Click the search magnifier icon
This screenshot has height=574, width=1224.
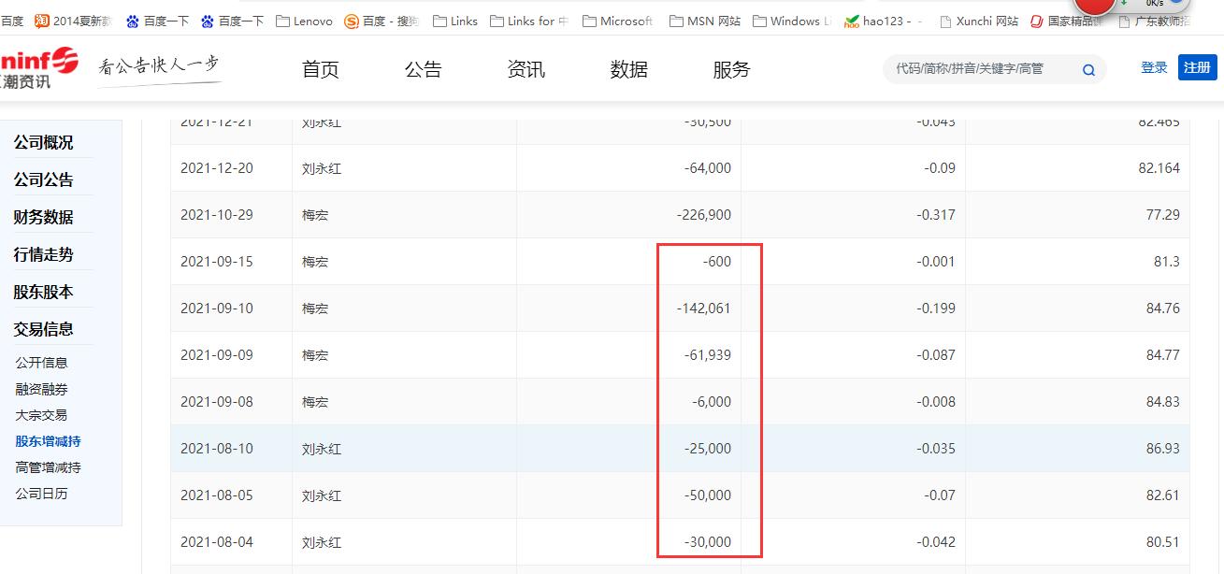(x=1087, y=69)
